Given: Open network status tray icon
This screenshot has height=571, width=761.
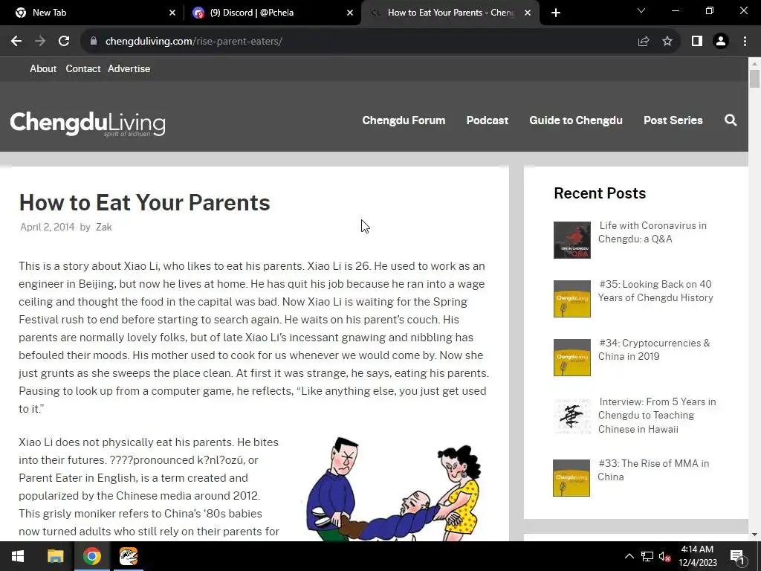Looking at the screenshot, I should pos(647,556).
